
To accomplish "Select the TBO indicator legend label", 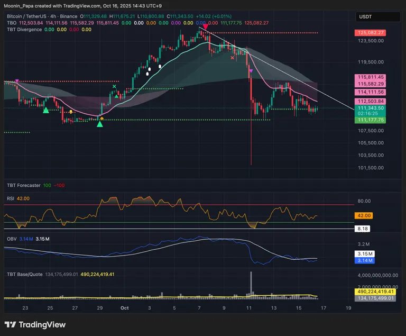I will tap(12, 23).
